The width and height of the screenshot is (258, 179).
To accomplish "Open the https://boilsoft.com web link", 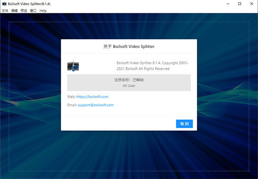I will click(92, 97).
